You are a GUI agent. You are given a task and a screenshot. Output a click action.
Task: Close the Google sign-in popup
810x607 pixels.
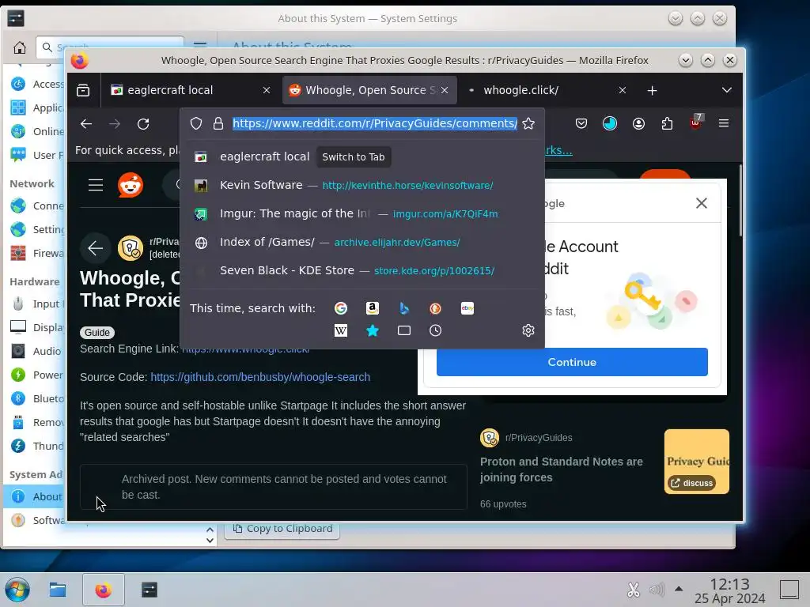pyautogui.click(x=701, y=203)
